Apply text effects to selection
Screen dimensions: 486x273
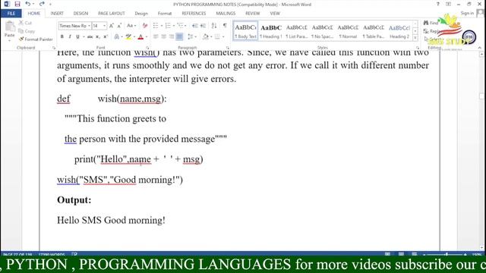[117, 37]
